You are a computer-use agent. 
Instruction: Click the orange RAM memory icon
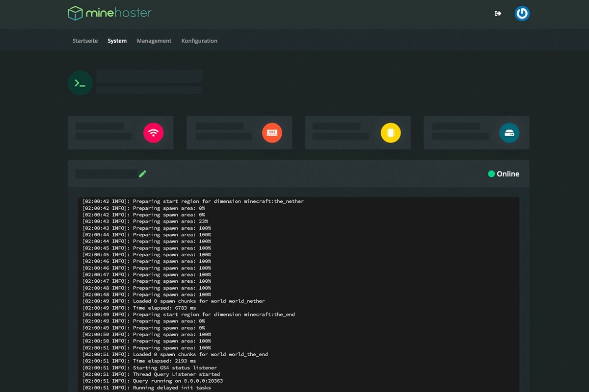[272, 133]
